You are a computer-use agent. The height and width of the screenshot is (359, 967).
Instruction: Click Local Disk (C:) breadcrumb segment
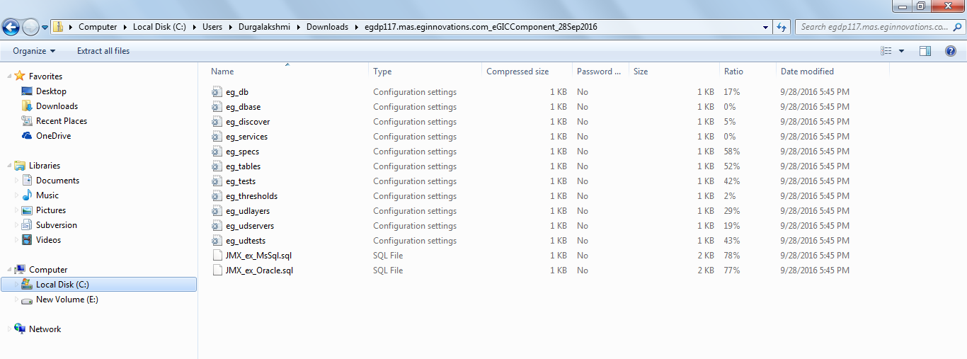pyautogui.click(x=159, y=27)
